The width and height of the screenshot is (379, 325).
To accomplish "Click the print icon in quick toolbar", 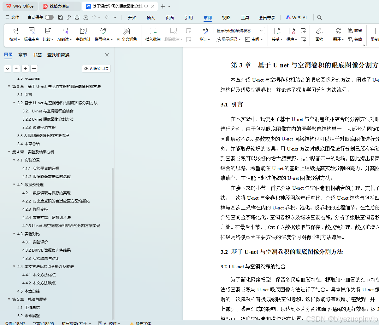I will pos(77,17).
